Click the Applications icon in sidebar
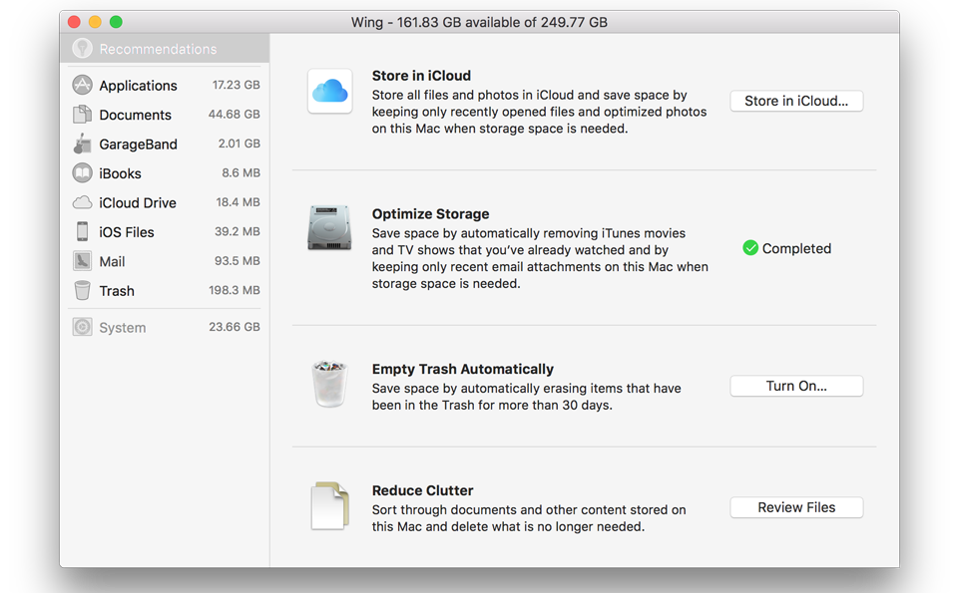 (82, 86)
